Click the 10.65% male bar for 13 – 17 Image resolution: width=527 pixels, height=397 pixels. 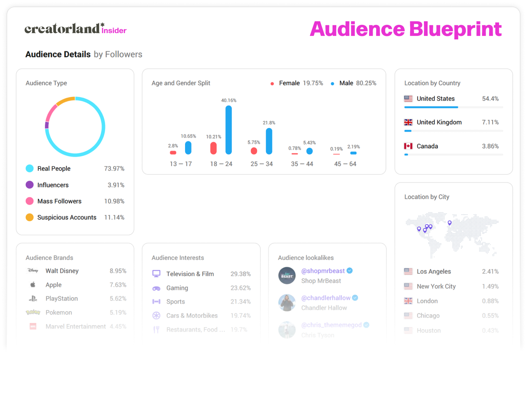(x=188, y=147)
